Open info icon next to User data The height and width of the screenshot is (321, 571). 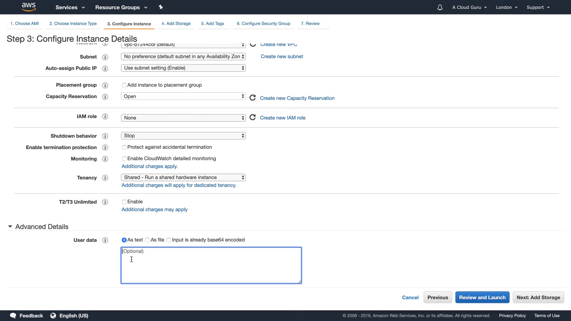tap(105, 240)
